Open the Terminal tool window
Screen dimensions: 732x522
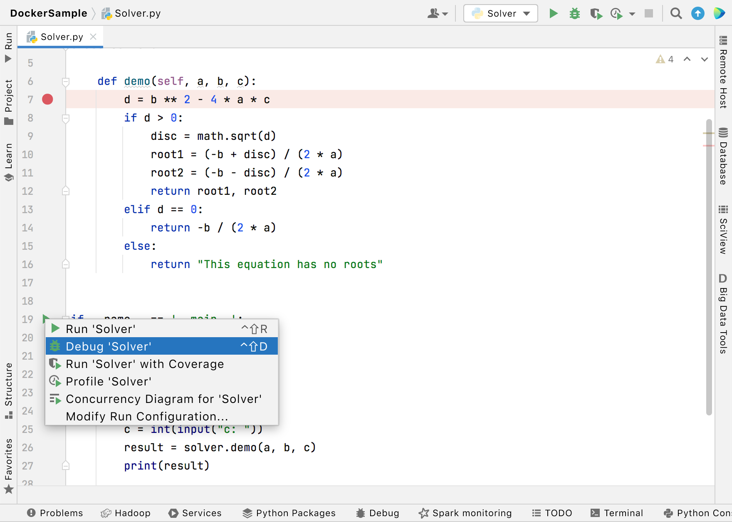coord(617,513)
